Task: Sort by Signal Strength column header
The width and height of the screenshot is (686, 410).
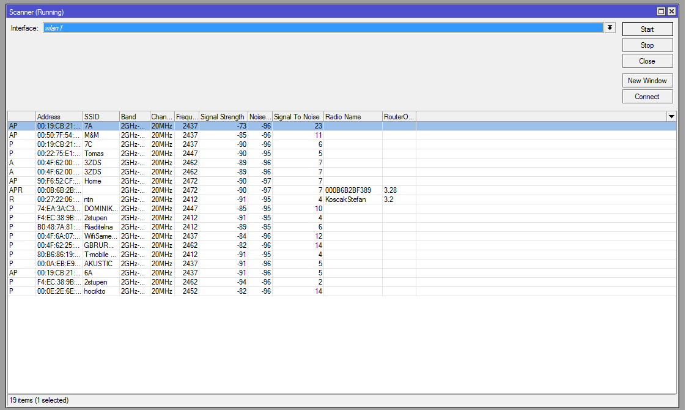Action: (223, 117)
